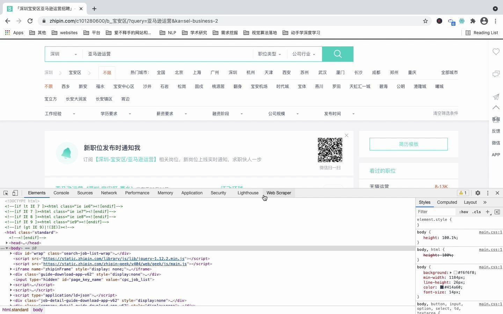Open the Chrome extensions puzzle icon

click(473, 21)
